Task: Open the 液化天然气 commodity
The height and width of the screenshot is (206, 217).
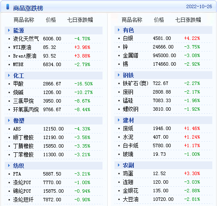Action: [26, 39]
